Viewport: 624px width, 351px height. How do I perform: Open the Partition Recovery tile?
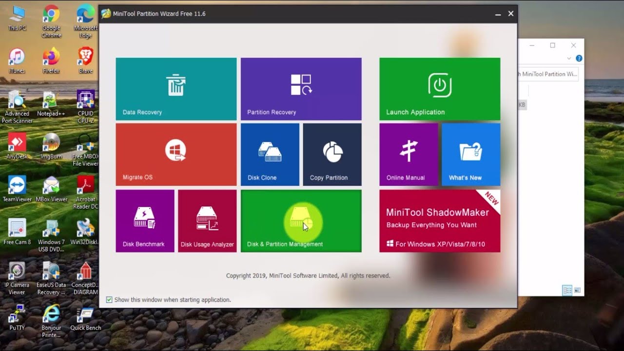tap(301, 89)
